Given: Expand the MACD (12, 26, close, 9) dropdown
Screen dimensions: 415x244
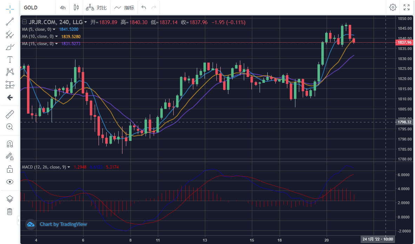Looking at the screenshot, I should click(69, 167).
